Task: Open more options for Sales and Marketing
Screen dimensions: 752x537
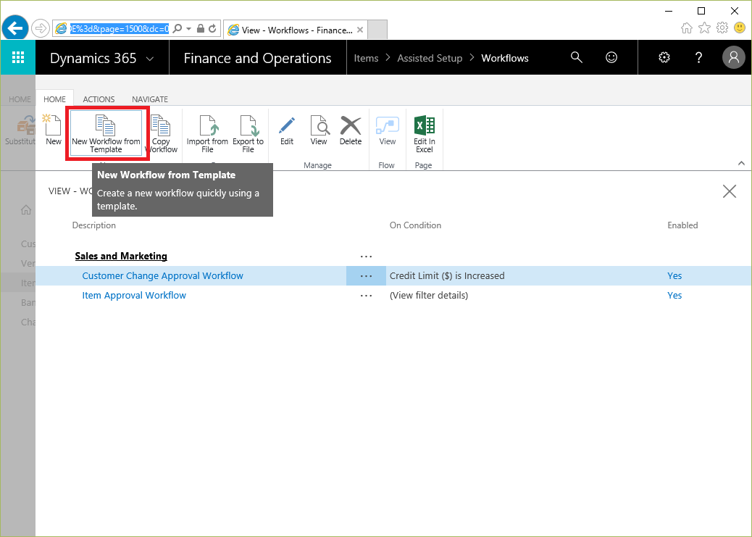Action: coord(366,257)
